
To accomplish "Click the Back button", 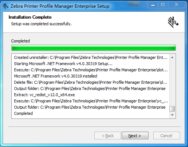I will 108,136.
